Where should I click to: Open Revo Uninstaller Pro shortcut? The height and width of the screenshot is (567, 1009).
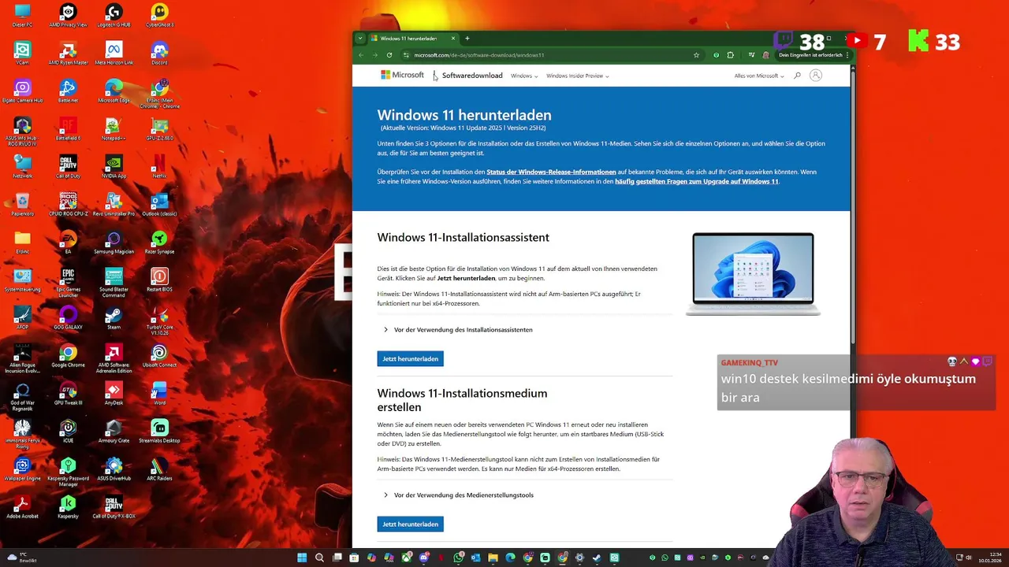[114, 204]
